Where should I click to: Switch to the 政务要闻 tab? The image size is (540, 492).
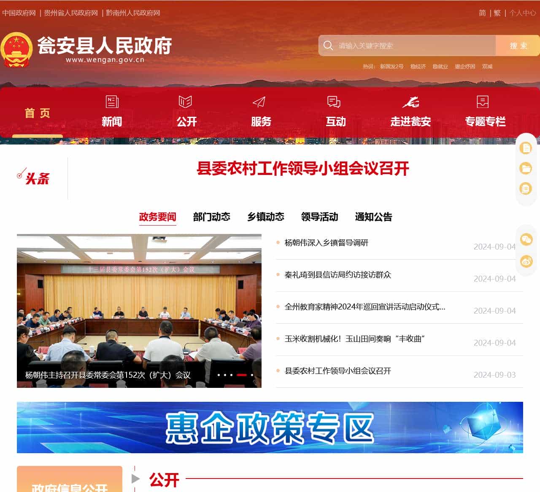click(x=157, y=217)
